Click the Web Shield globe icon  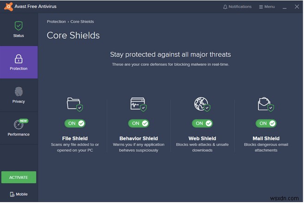(x=202, y=103)
